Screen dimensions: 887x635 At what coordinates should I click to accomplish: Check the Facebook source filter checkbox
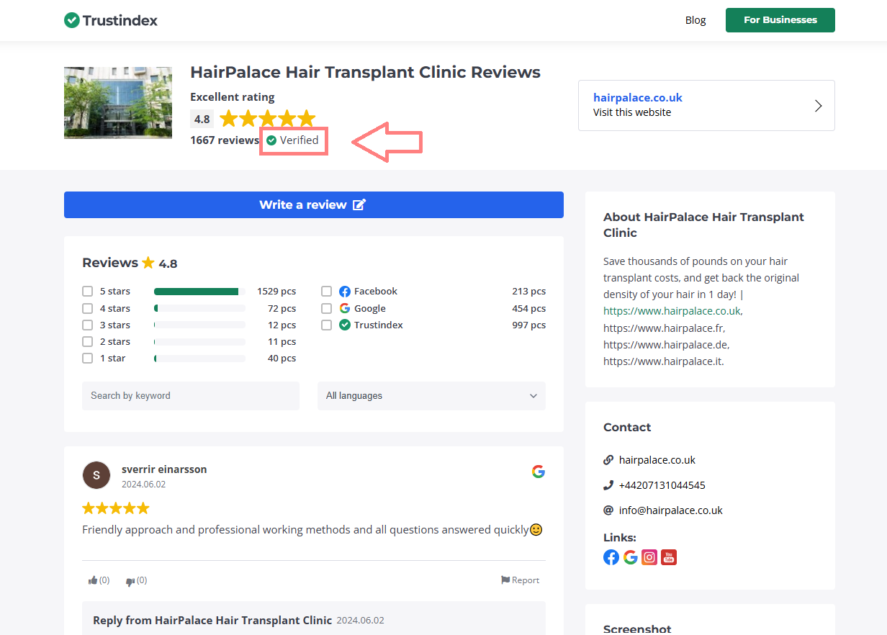pos(326,292)
